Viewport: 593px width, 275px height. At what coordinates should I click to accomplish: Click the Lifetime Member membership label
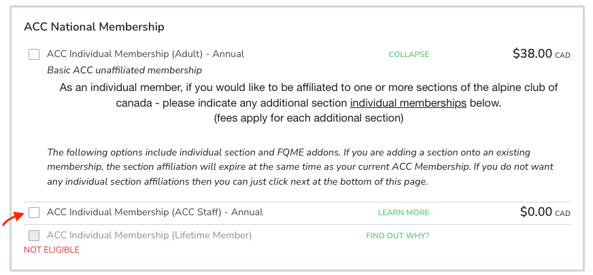coord(149,236)
